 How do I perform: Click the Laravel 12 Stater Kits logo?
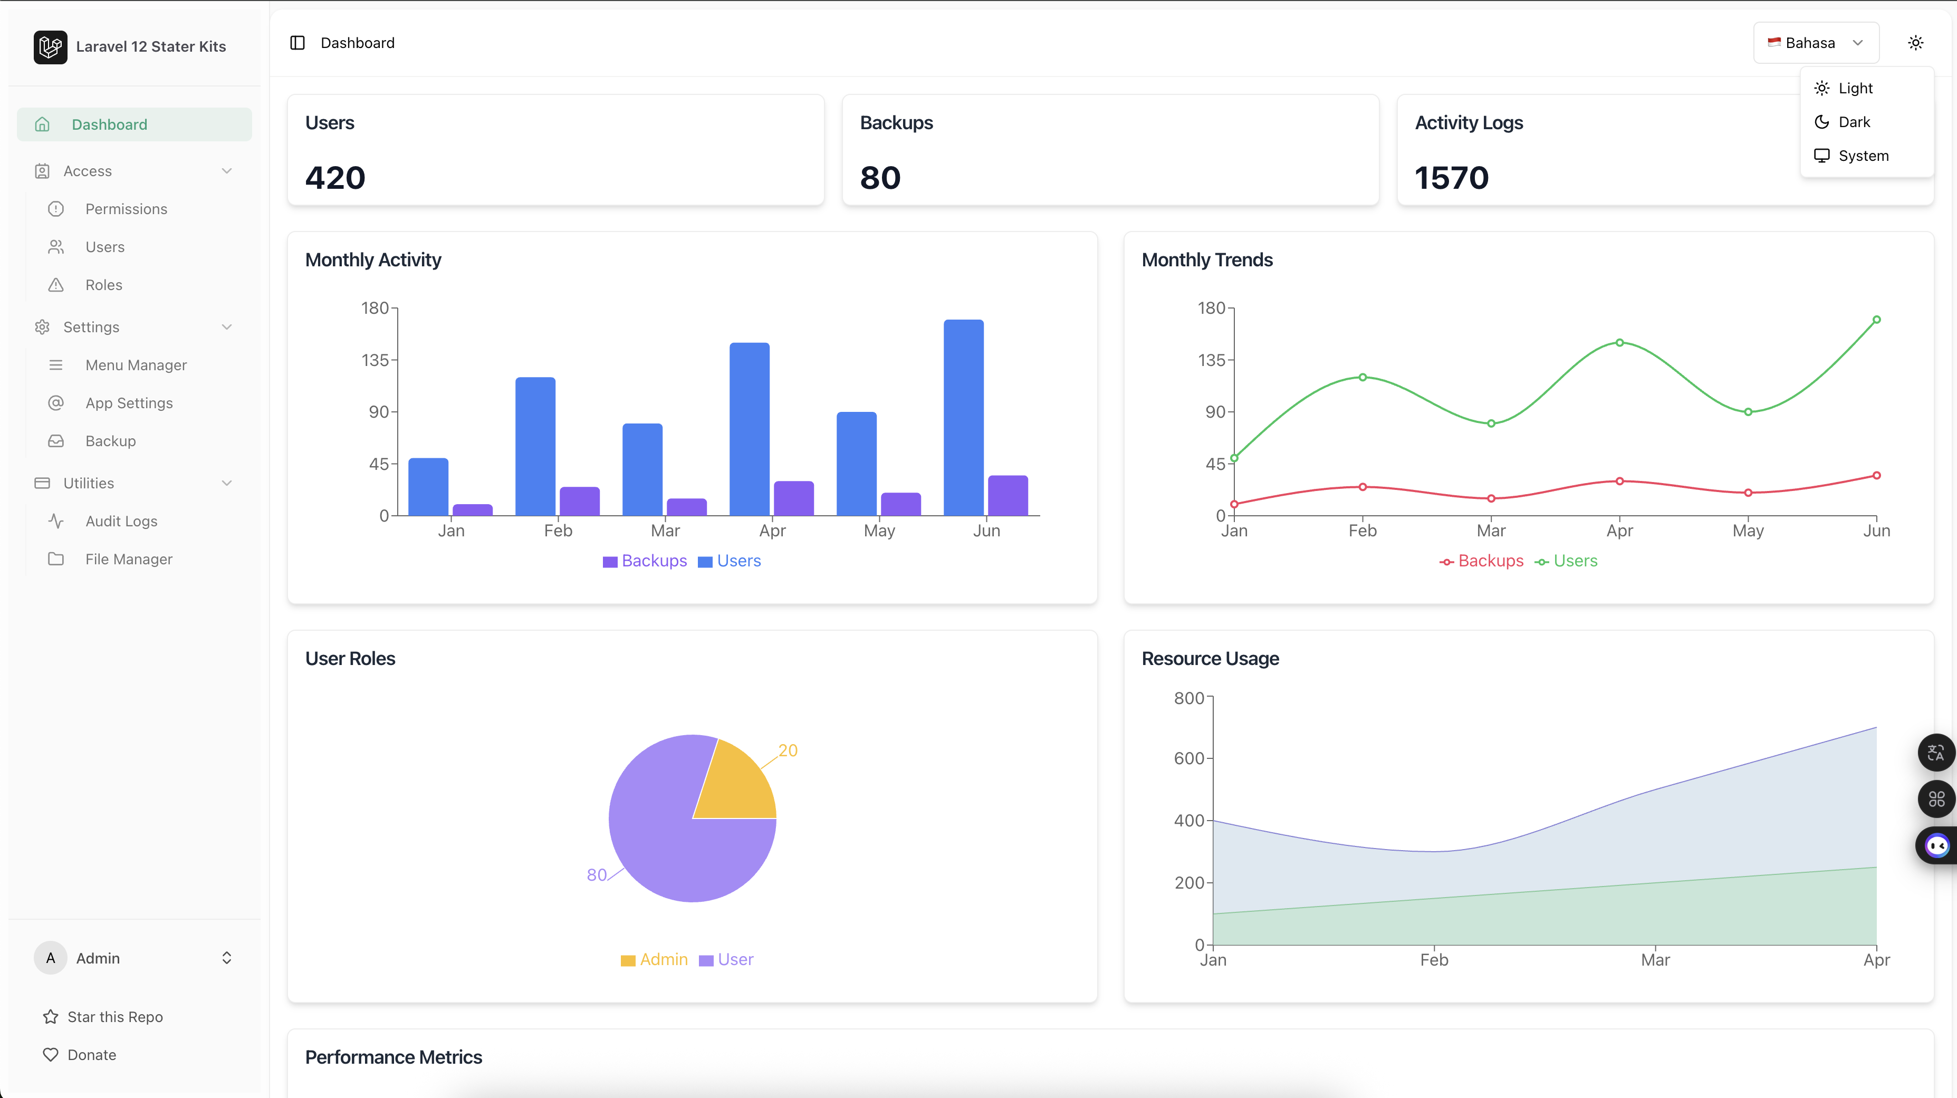50,46
